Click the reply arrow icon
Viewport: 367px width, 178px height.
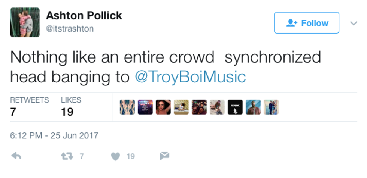pyautogui.click(x=16, y=156)
